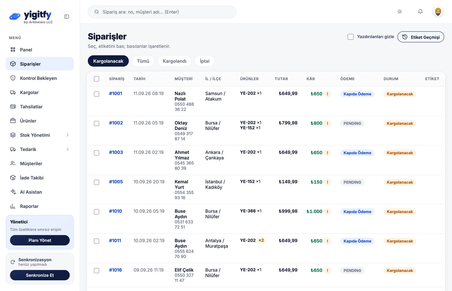This screenshot has height=291, width=452.
Task: Focus the Sipariş ara search field
Action: click(162, 12)
